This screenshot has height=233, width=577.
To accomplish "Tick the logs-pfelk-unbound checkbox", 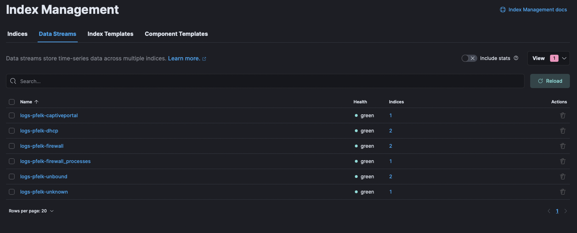I will click(x=12, y=177).
